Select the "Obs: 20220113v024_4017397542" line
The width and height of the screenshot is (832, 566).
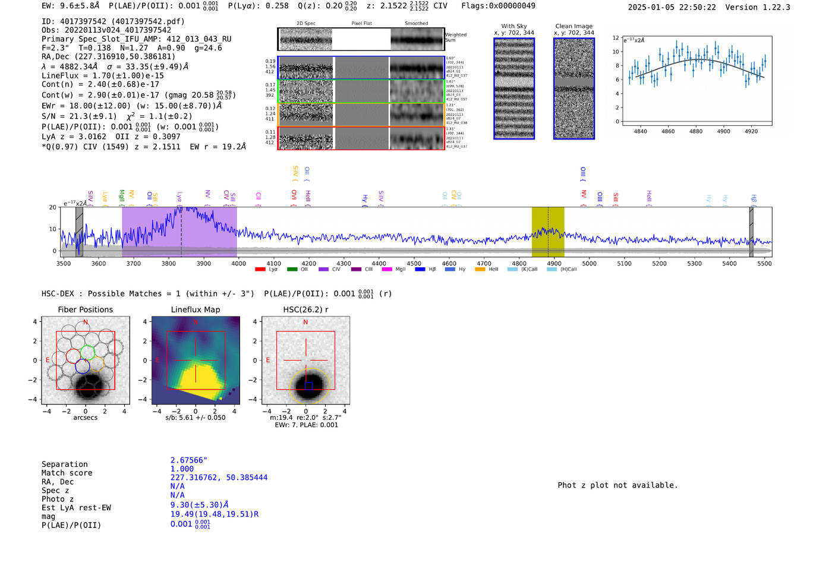point(106,30)
